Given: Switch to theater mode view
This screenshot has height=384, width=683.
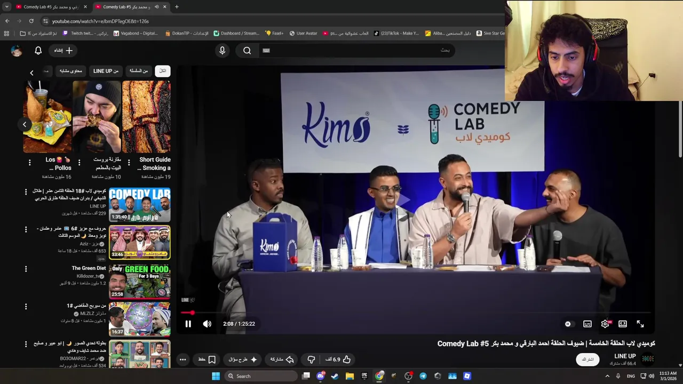Looking at the screenshot, I should (623, 324).
